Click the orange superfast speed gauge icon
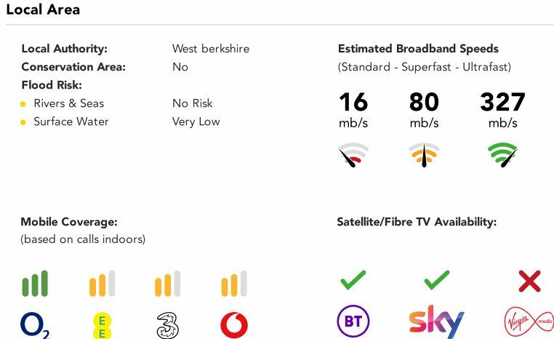 (x=424, y=154)
